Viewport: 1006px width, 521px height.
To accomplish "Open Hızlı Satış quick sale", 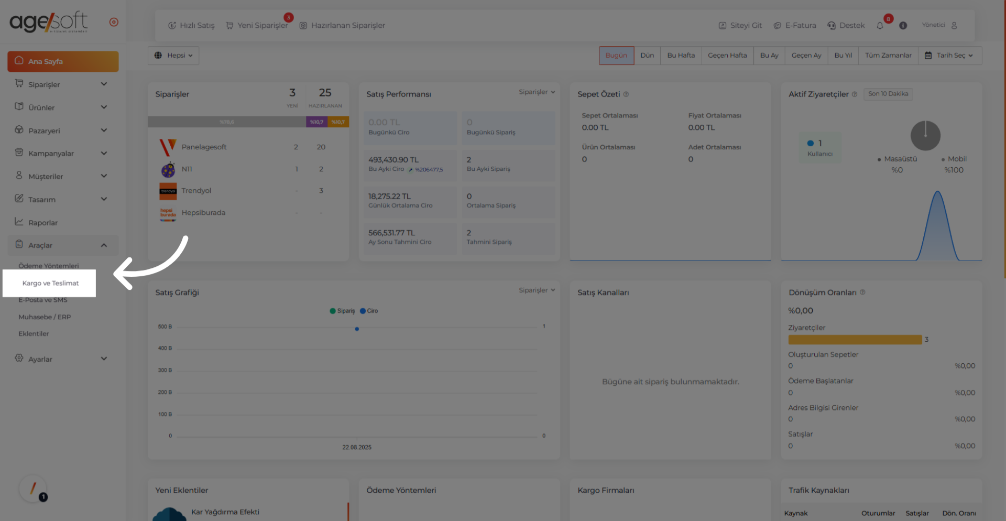I will [x=191, y=25].
